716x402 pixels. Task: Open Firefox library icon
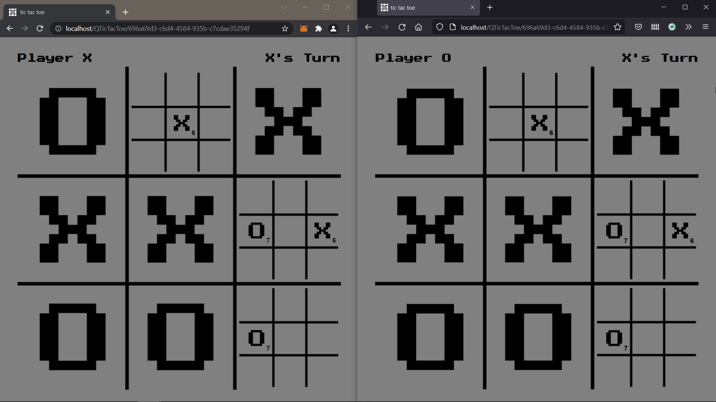click(655, 27)
